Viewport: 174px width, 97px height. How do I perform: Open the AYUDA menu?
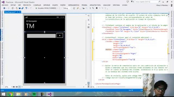coord(125,5)
